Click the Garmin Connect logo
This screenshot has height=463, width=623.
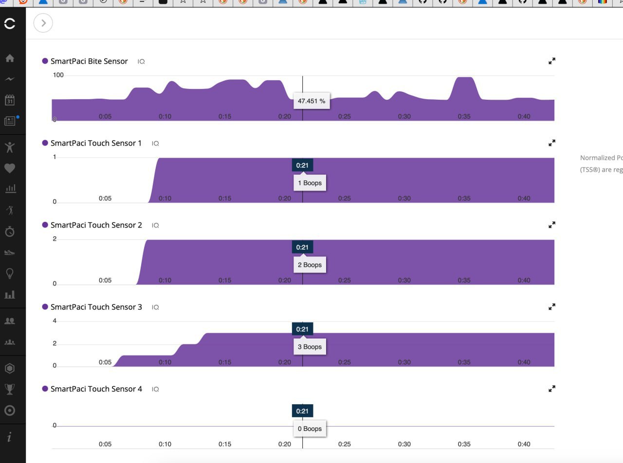pos(10,23)
